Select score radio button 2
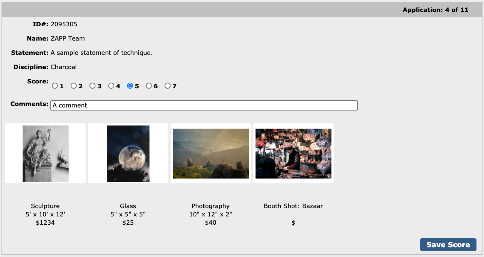The height and width of the screenshot is (257, 484). (74, 86)
